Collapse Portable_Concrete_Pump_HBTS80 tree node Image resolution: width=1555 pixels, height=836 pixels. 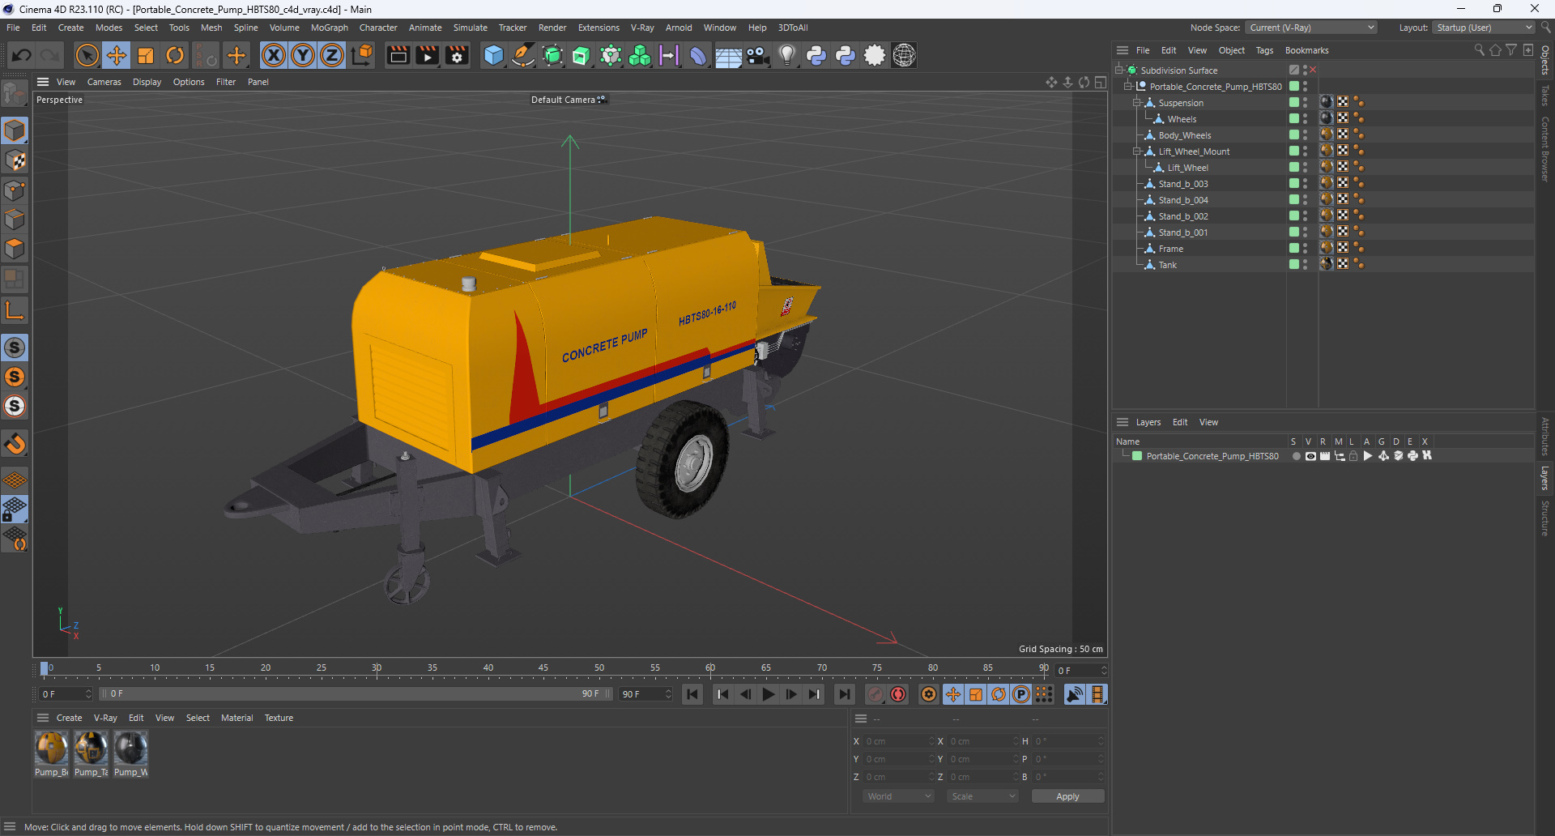1128,86
